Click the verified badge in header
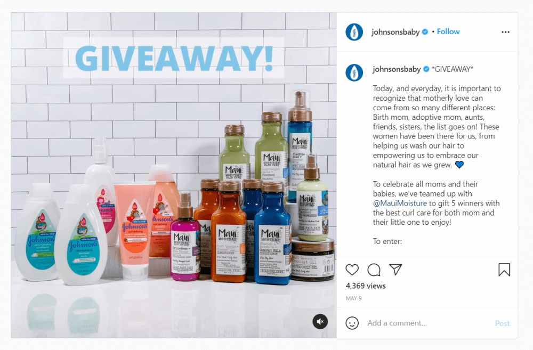 click(x=425, y=32)
